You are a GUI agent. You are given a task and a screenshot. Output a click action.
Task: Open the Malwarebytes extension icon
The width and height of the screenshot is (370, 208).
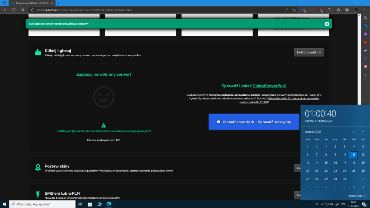[x=304, y=10]
